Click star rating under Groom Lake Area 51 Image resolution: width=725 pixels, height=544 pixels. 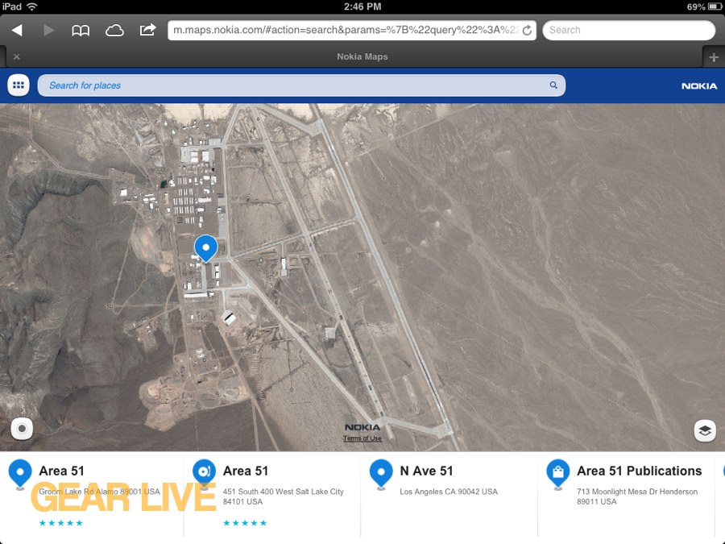click(x=61, y=523)
